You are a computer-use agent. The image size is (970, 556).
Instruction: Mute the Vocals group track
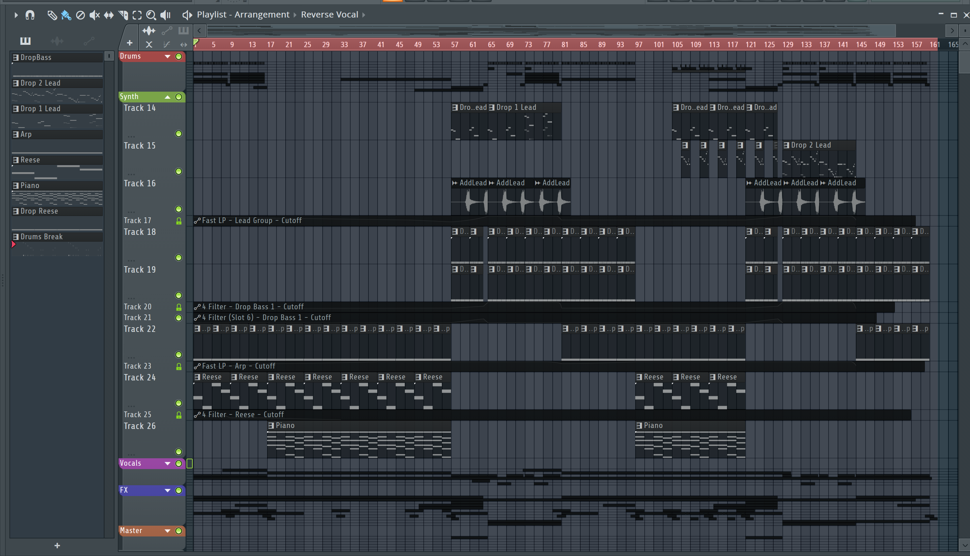click(x=179, y=464)
